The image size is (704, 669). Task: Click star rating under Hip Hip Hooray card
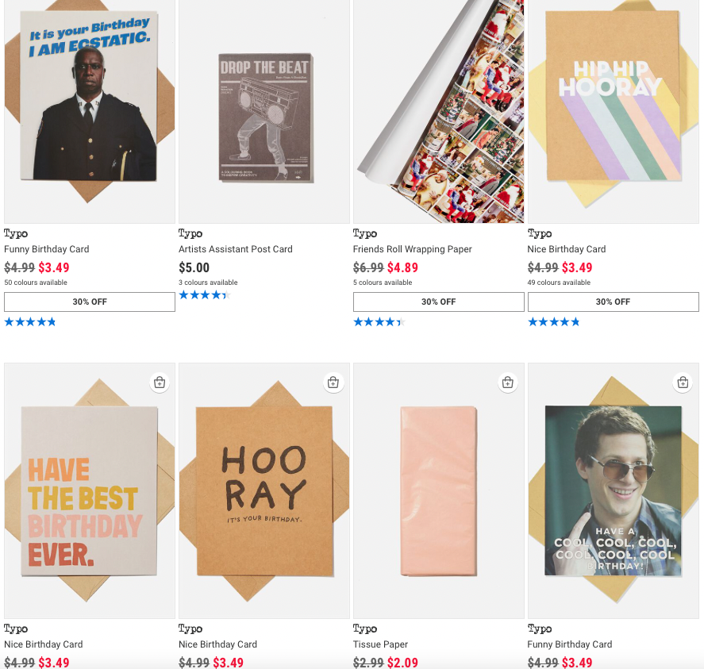pos(553,321)
